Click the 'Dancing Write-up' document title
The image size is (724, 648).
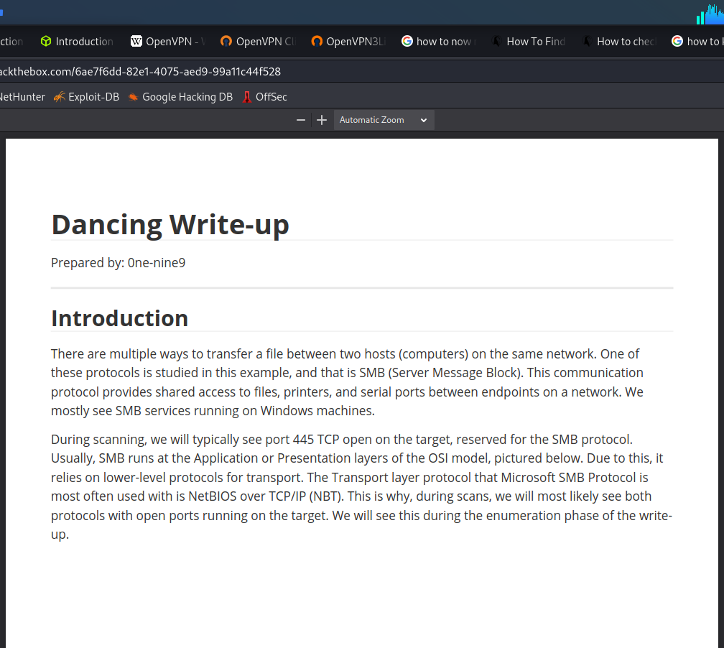click(170, 225)
